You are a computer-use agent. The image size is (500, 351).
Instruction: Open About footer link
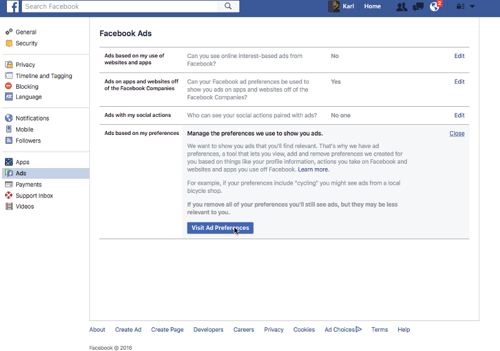[97, 330]
